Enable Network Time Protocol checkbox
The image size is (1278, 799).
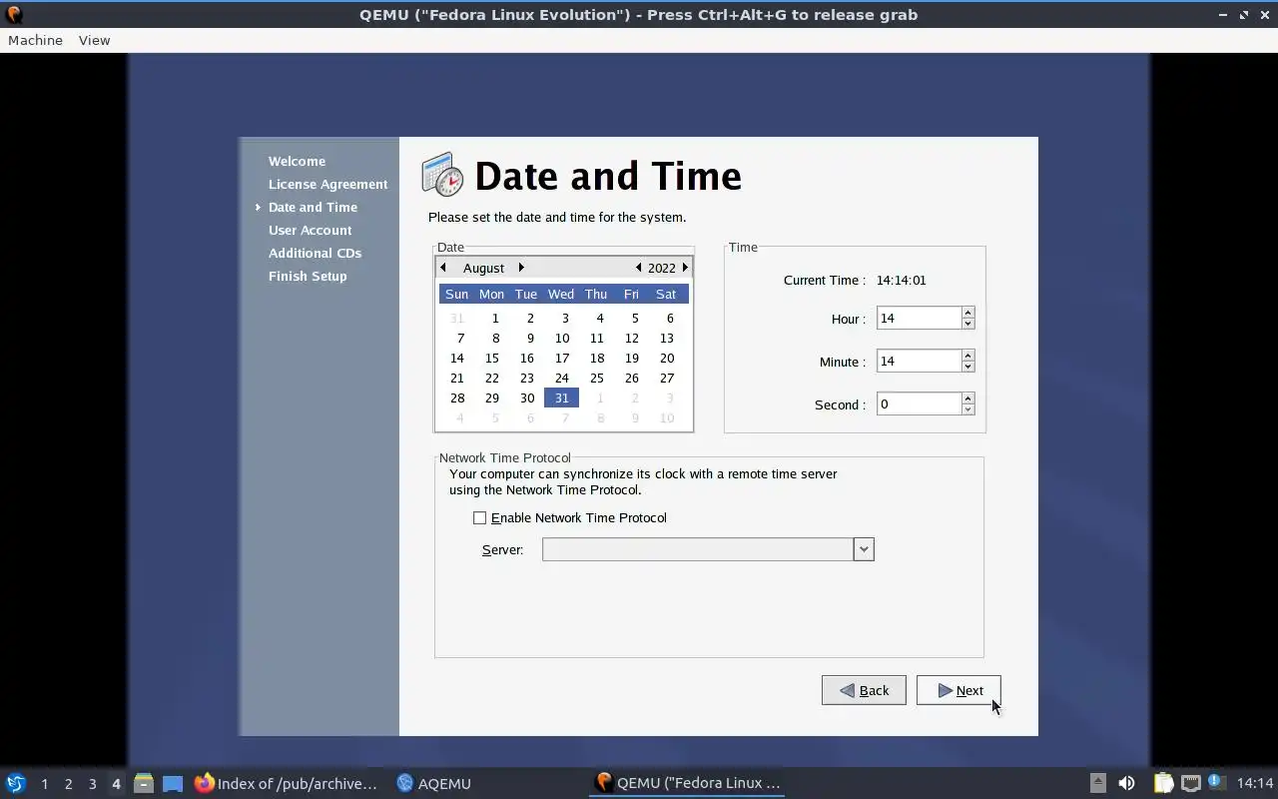(480, 517)
